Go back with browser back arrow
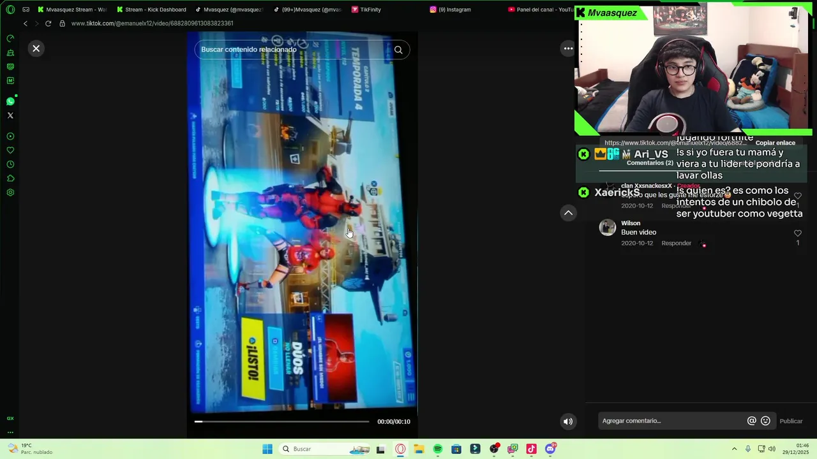Viewport: 817px width, 459px height. click(26, 24)
